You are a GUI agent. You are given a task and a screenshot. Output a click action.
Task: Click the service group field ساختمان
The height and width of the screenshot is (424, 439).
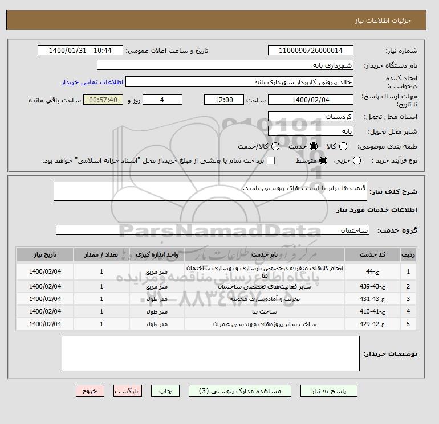(x=213, y=230)
